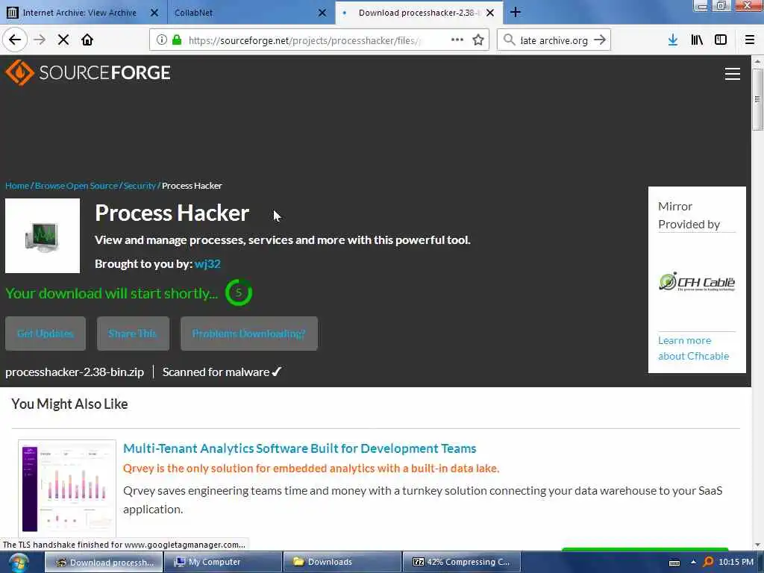Switch to Downloads folder taskbar window
The width and height of the screenshot is (764, 573).
342,563
